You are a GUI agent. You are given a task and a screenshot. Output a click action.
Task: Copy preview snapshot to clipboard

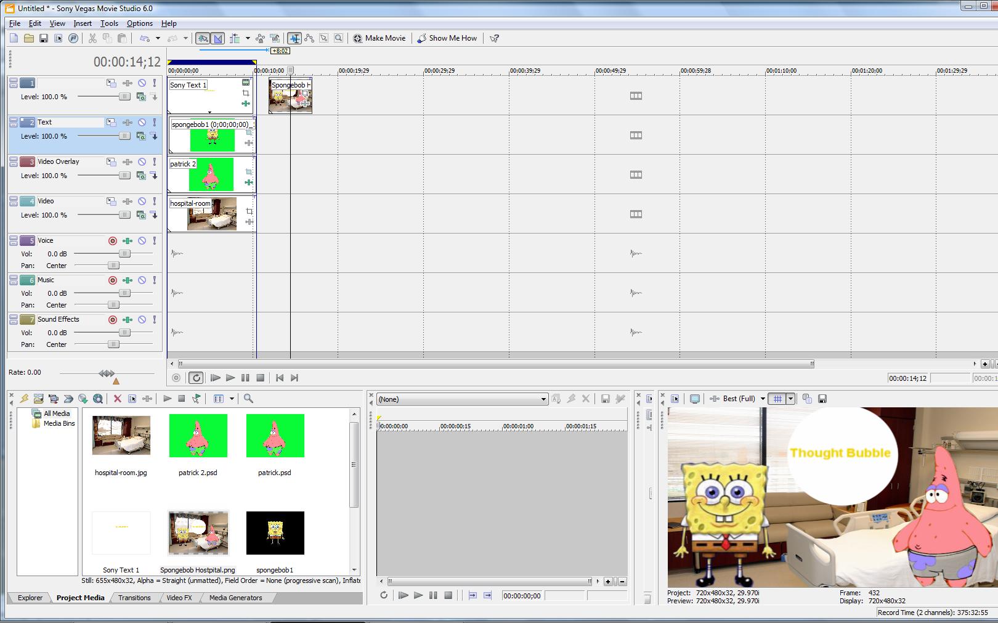807,399
